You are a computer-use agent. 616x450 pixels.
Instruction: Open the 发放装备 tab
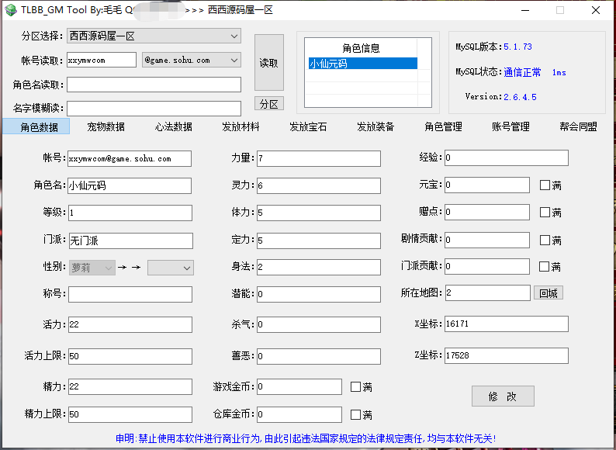click(375, 126)
